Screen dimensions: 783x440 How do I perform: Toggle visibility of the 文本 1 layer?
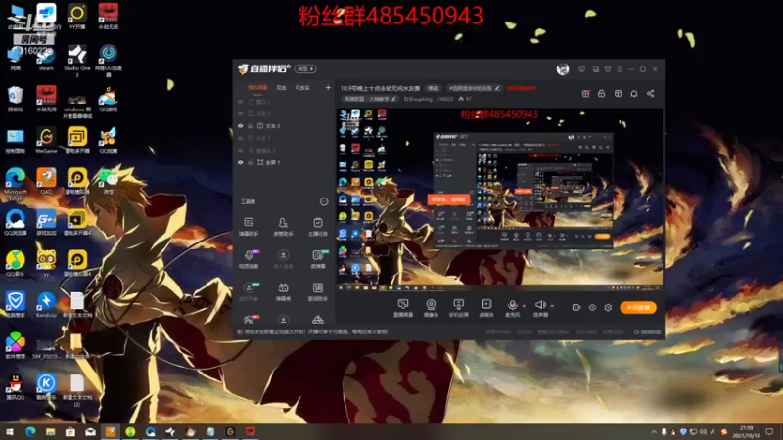(x=240, y=138)
